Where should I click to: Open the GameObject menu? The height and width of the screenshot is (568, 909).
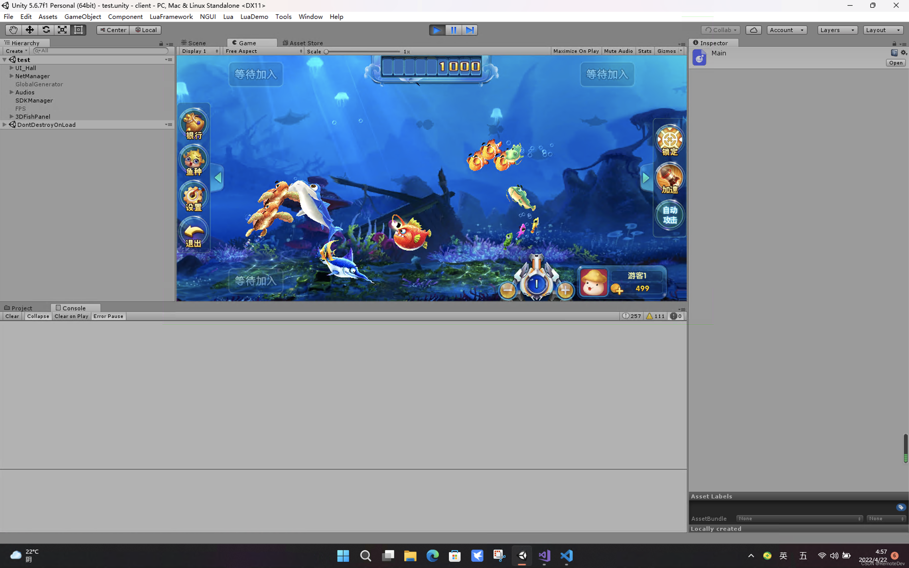pos(83,16)
